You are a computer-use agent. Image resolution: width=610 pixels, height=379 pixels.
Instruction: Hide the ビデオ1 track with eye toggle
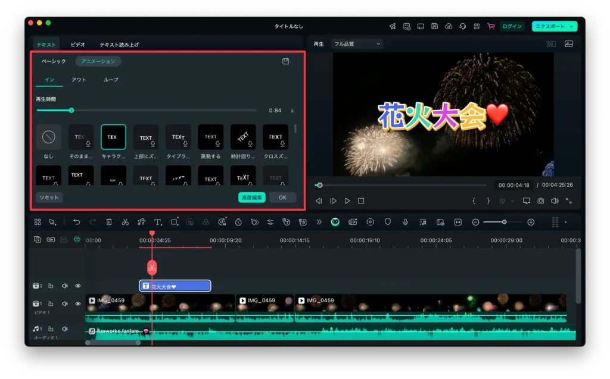coord(78,303)
